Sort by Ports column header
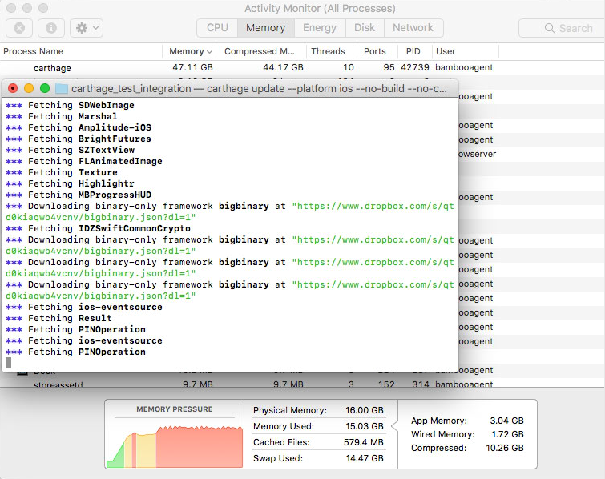Screen dimensions: 605x479 point(377,51)
